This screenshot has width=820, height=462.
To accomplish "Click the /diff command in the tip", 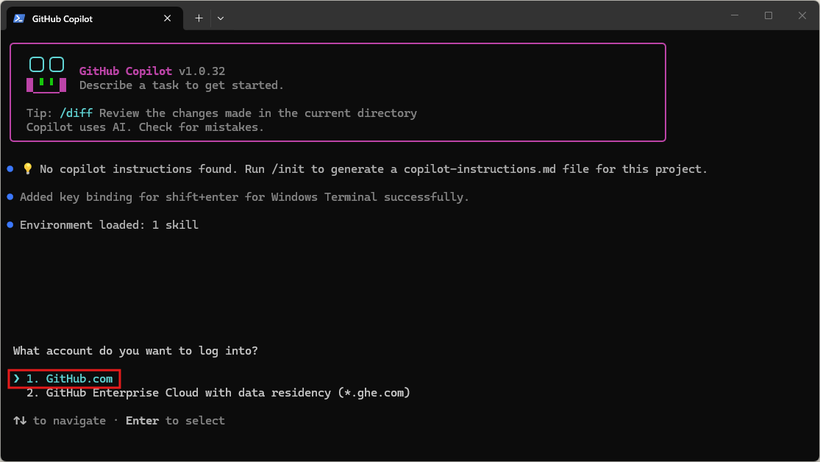I will (x=76, y=113).
